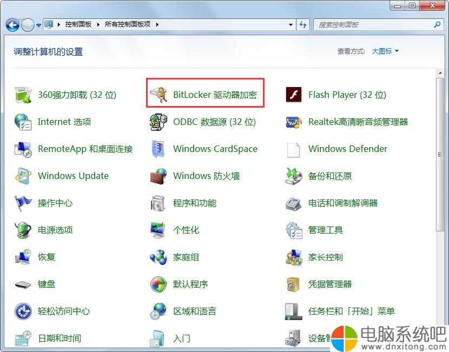Open the address bar history dropdown
449x352 pixels.
(290, 25)
